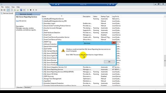Click the Forward arrow in the toolbar

pos(4,10)
